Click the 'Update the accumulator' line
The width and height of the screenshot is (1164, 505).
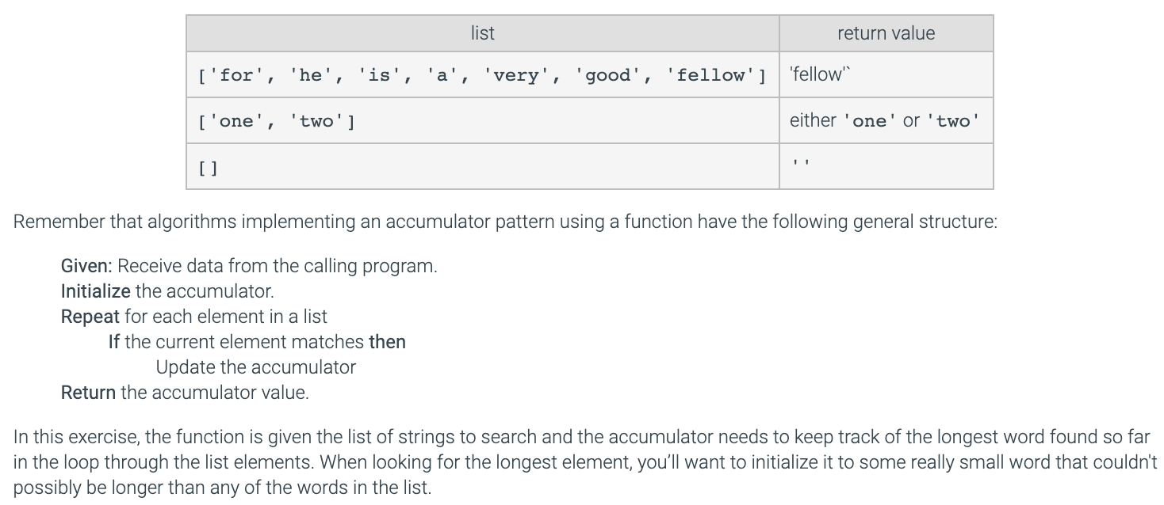255,367
